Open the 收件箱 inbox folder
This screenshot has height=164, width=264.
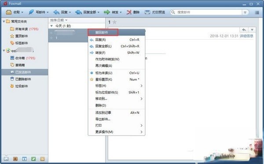click(23, 58)
